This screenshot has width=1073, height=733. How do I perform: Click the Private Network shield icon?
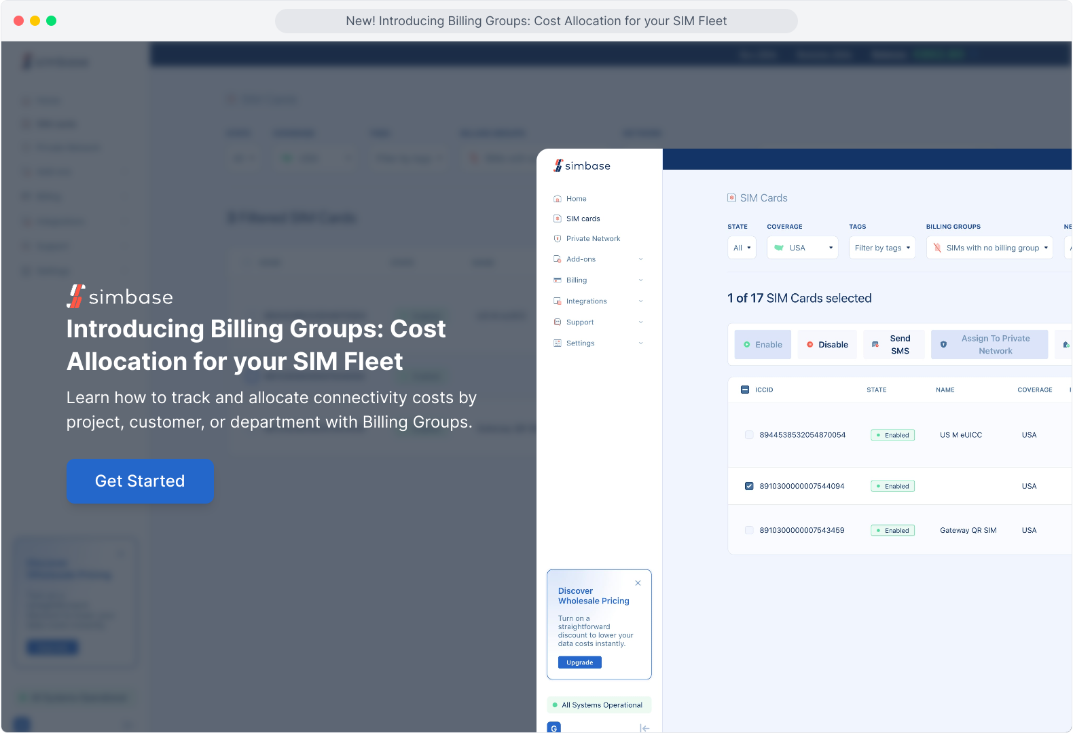point(558,239)
